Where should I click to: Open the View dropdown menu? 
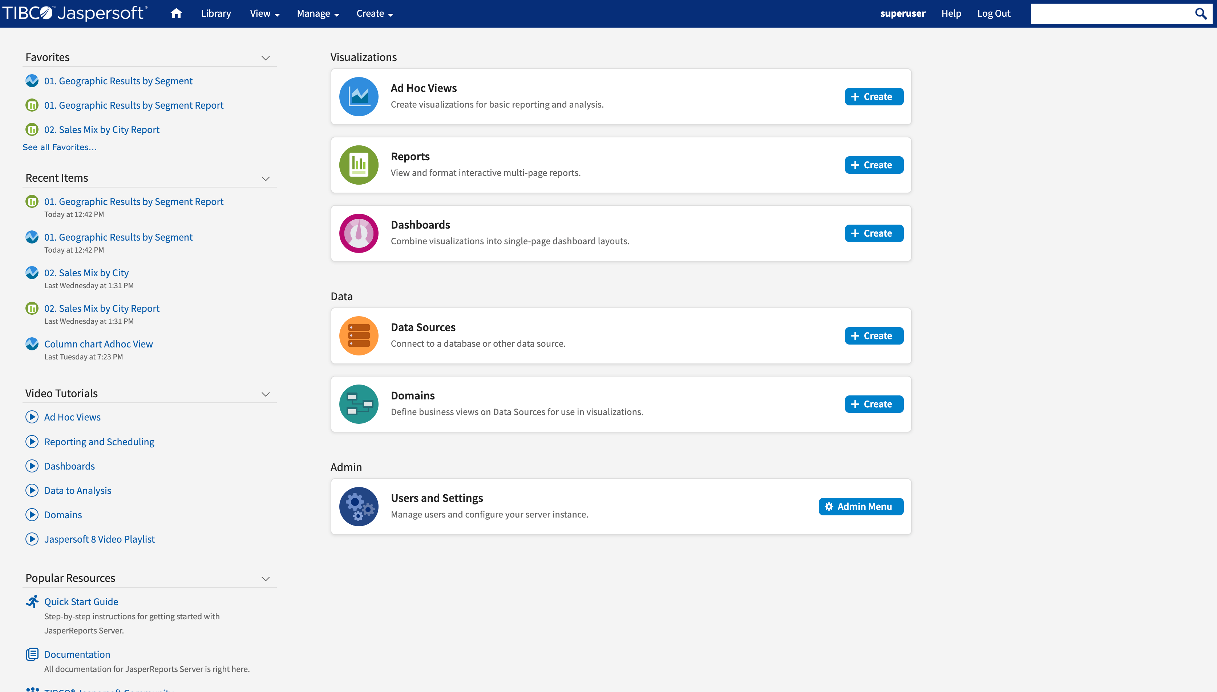pos(264,14)
